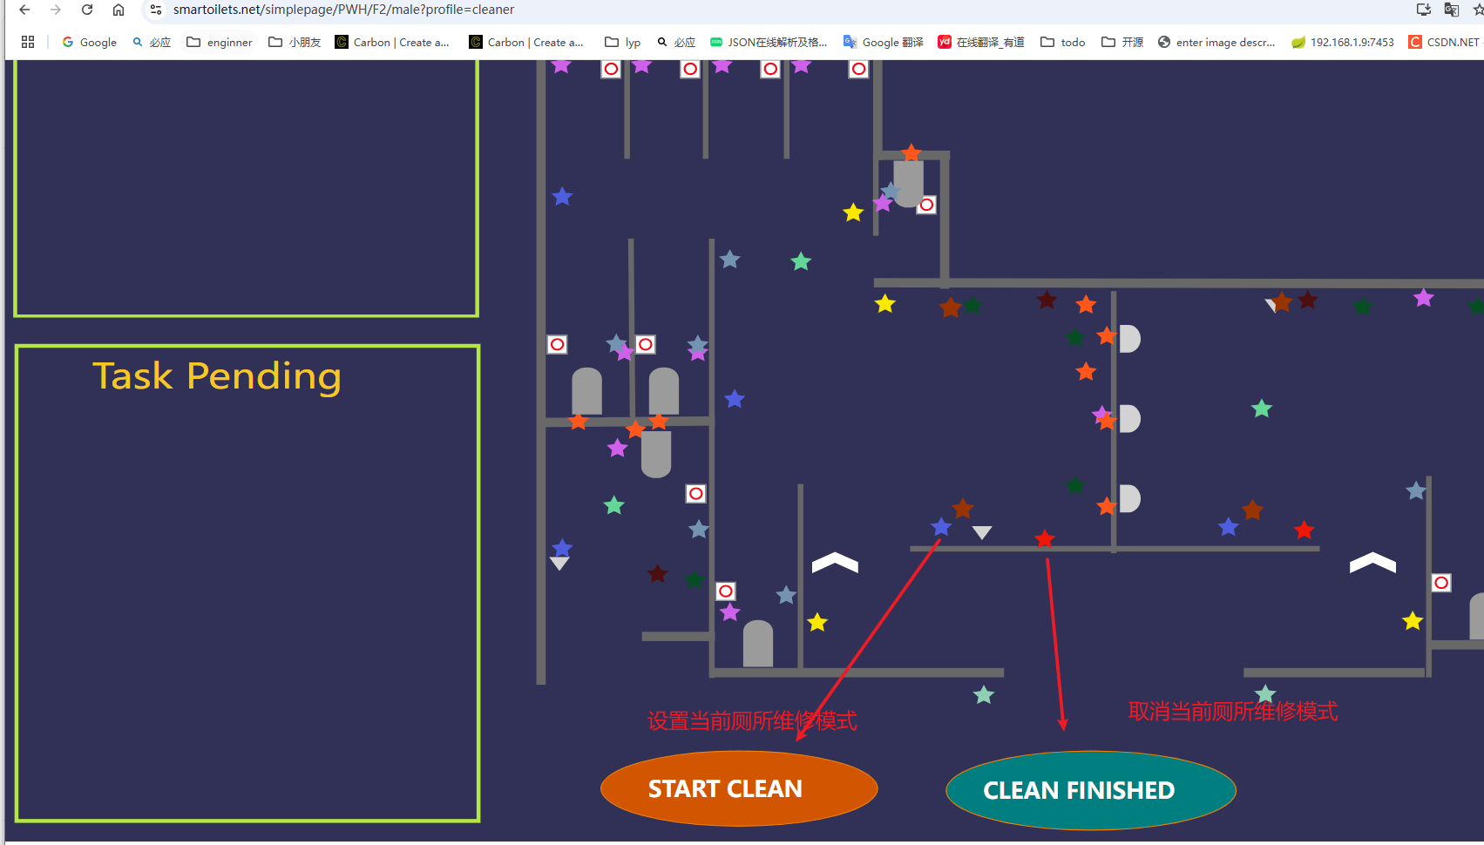
Task: Open the apps grid in bookmarks bar
Action: coord(28,42)
